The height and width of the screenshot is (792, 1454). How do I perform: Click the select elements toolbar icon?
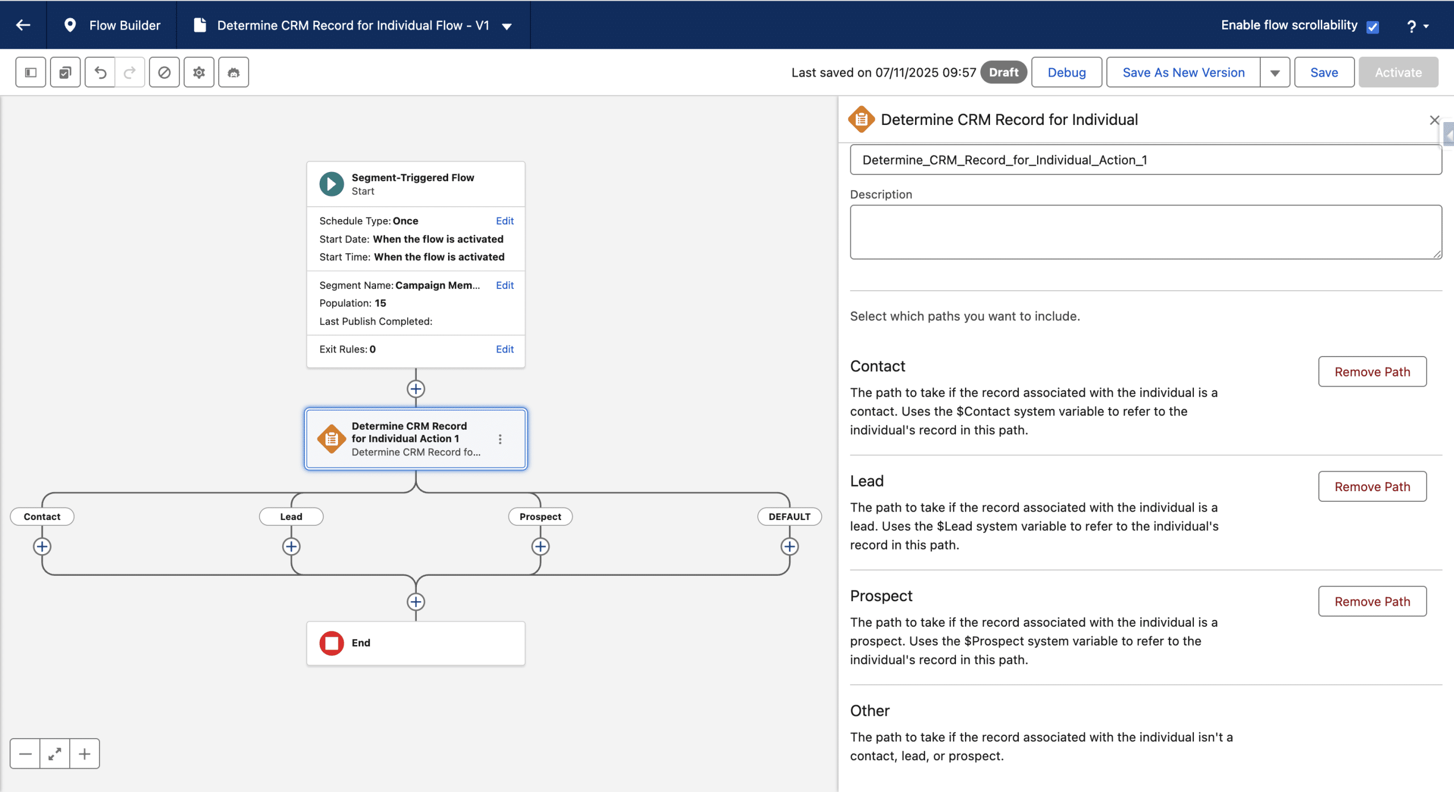[x=65, y=73]
